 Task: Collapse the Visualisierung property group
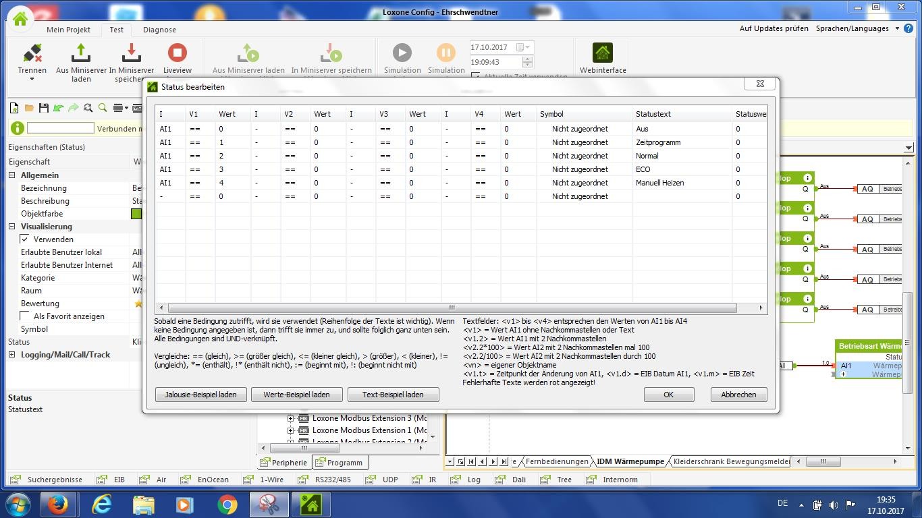(12, 227)
